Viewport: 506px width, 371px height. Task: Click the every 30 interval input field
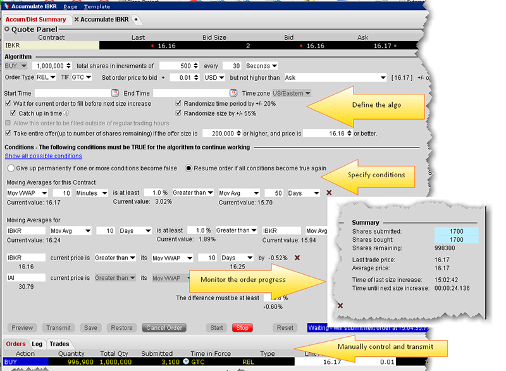pyautogui.click(x=232, y=66)
